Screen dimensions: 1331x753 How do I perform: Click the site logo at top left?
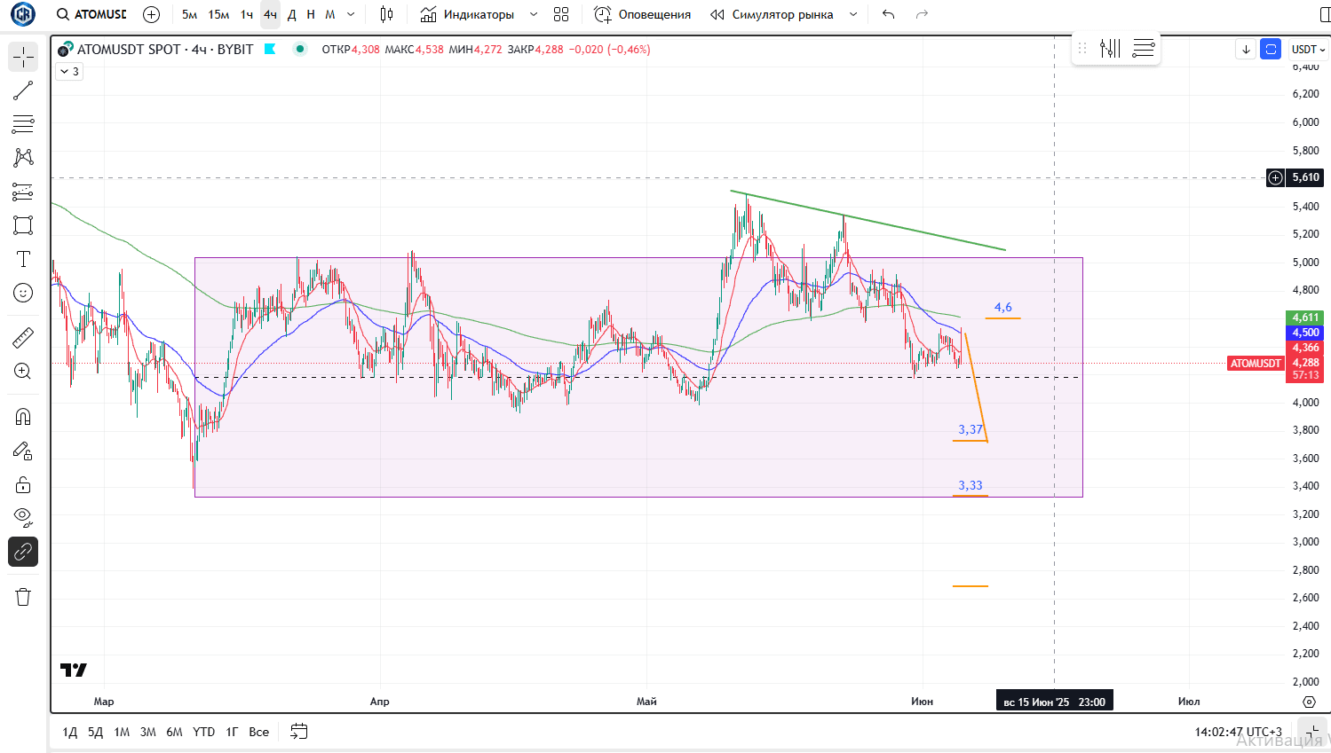pos(23,14)
